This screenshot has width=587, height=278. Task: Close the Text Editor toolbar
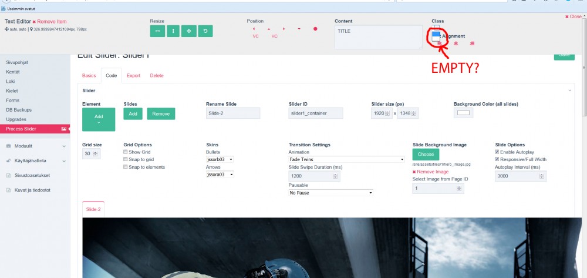(573, 16)
